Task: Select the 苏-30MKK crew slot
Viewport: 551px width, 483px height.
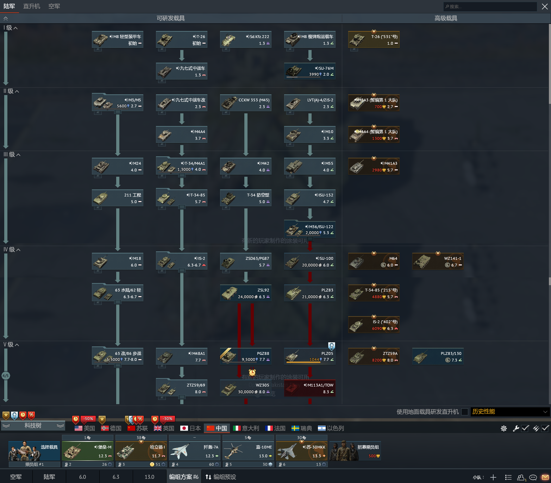Action: click(x=302, y=451)
